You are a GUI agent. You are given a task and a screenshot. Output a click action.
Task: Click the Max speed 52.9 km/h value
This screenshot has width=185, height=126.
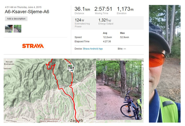pos(125,37)
